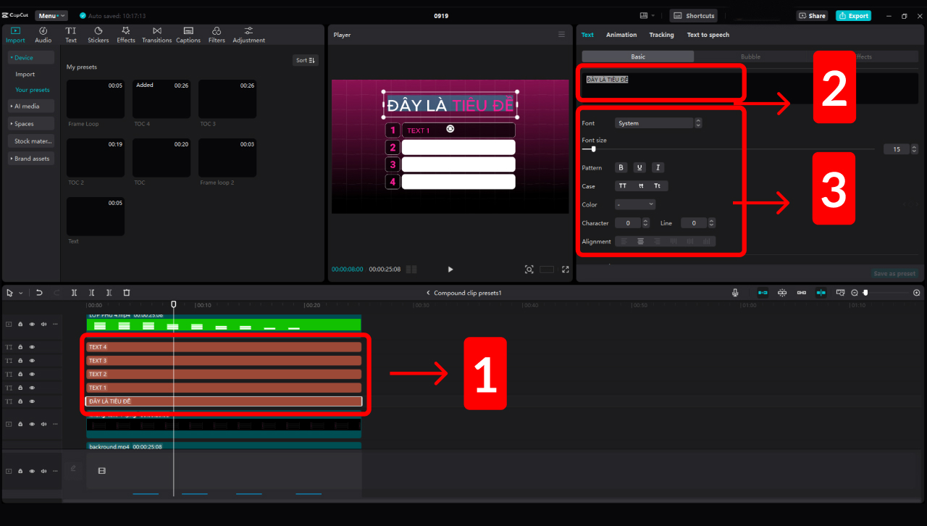Align text right
Screen dimensions: 927x526
(x=657, y=241)
